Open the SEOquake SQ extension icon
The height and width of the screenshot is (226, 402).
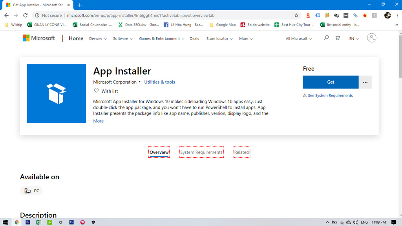pyautogui.click(x=327, y=15)
